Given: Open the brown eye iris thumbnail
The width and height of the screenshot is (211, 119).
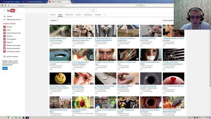Looking at the screenshot, I should tap(151, 102).
